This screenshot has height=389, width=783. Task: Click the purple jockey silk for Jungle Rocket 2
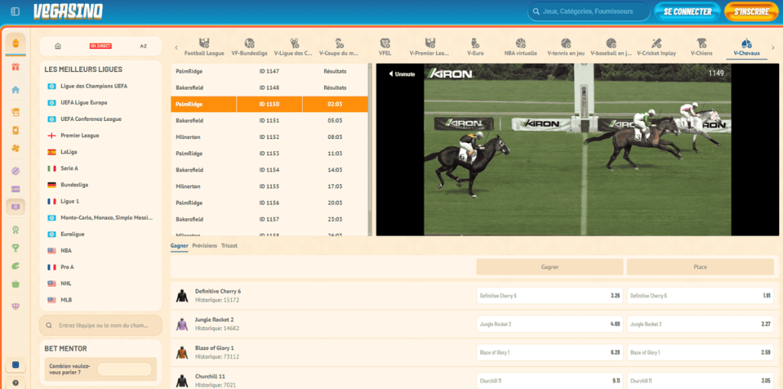(181, 324)
